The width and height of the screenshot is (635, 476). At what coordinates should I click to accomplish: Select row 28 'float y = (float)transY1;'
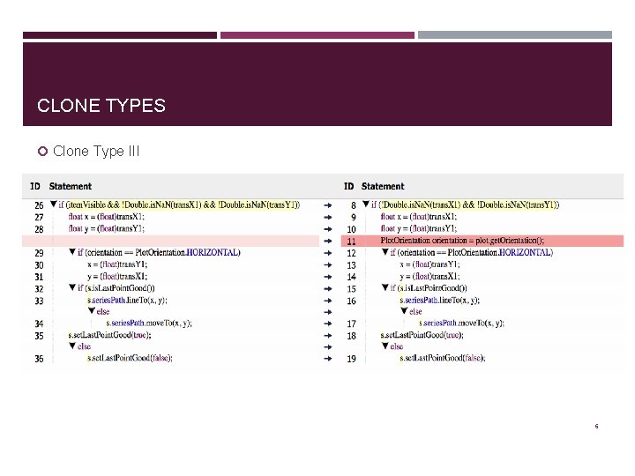106,228
